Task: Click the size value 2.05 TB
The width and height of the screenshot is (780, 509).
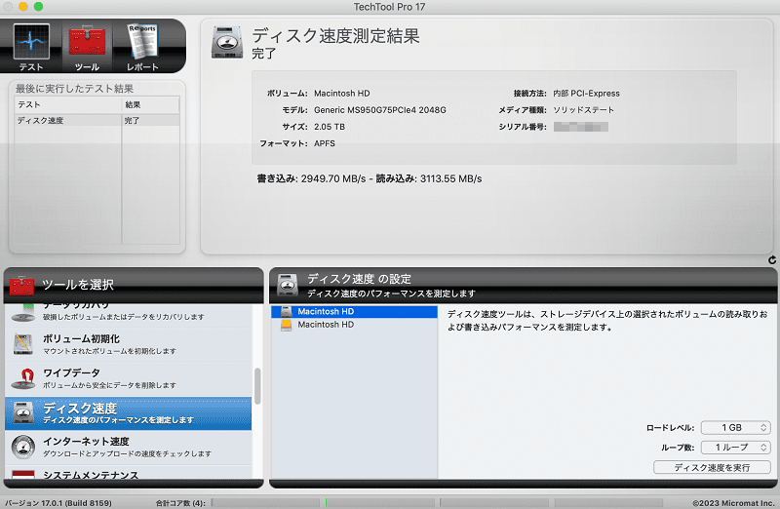Action: [330, 127]
